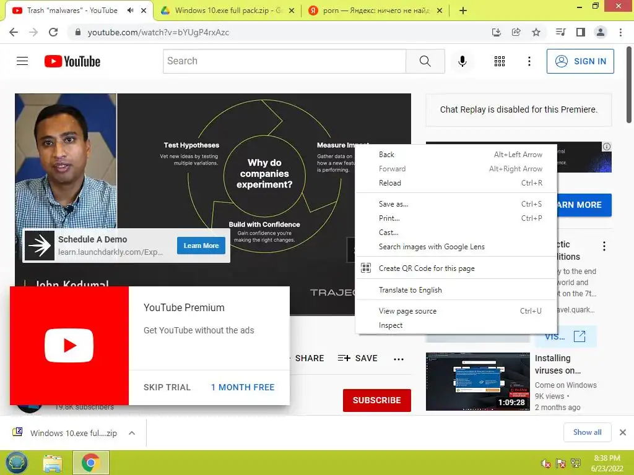
Task: Click 1 MONTH FREE in the Premium popup
Action: (x=243, y=387)
